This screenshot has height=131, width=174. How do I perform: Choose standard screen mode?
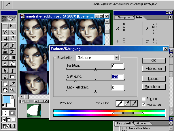coord(4,120)
